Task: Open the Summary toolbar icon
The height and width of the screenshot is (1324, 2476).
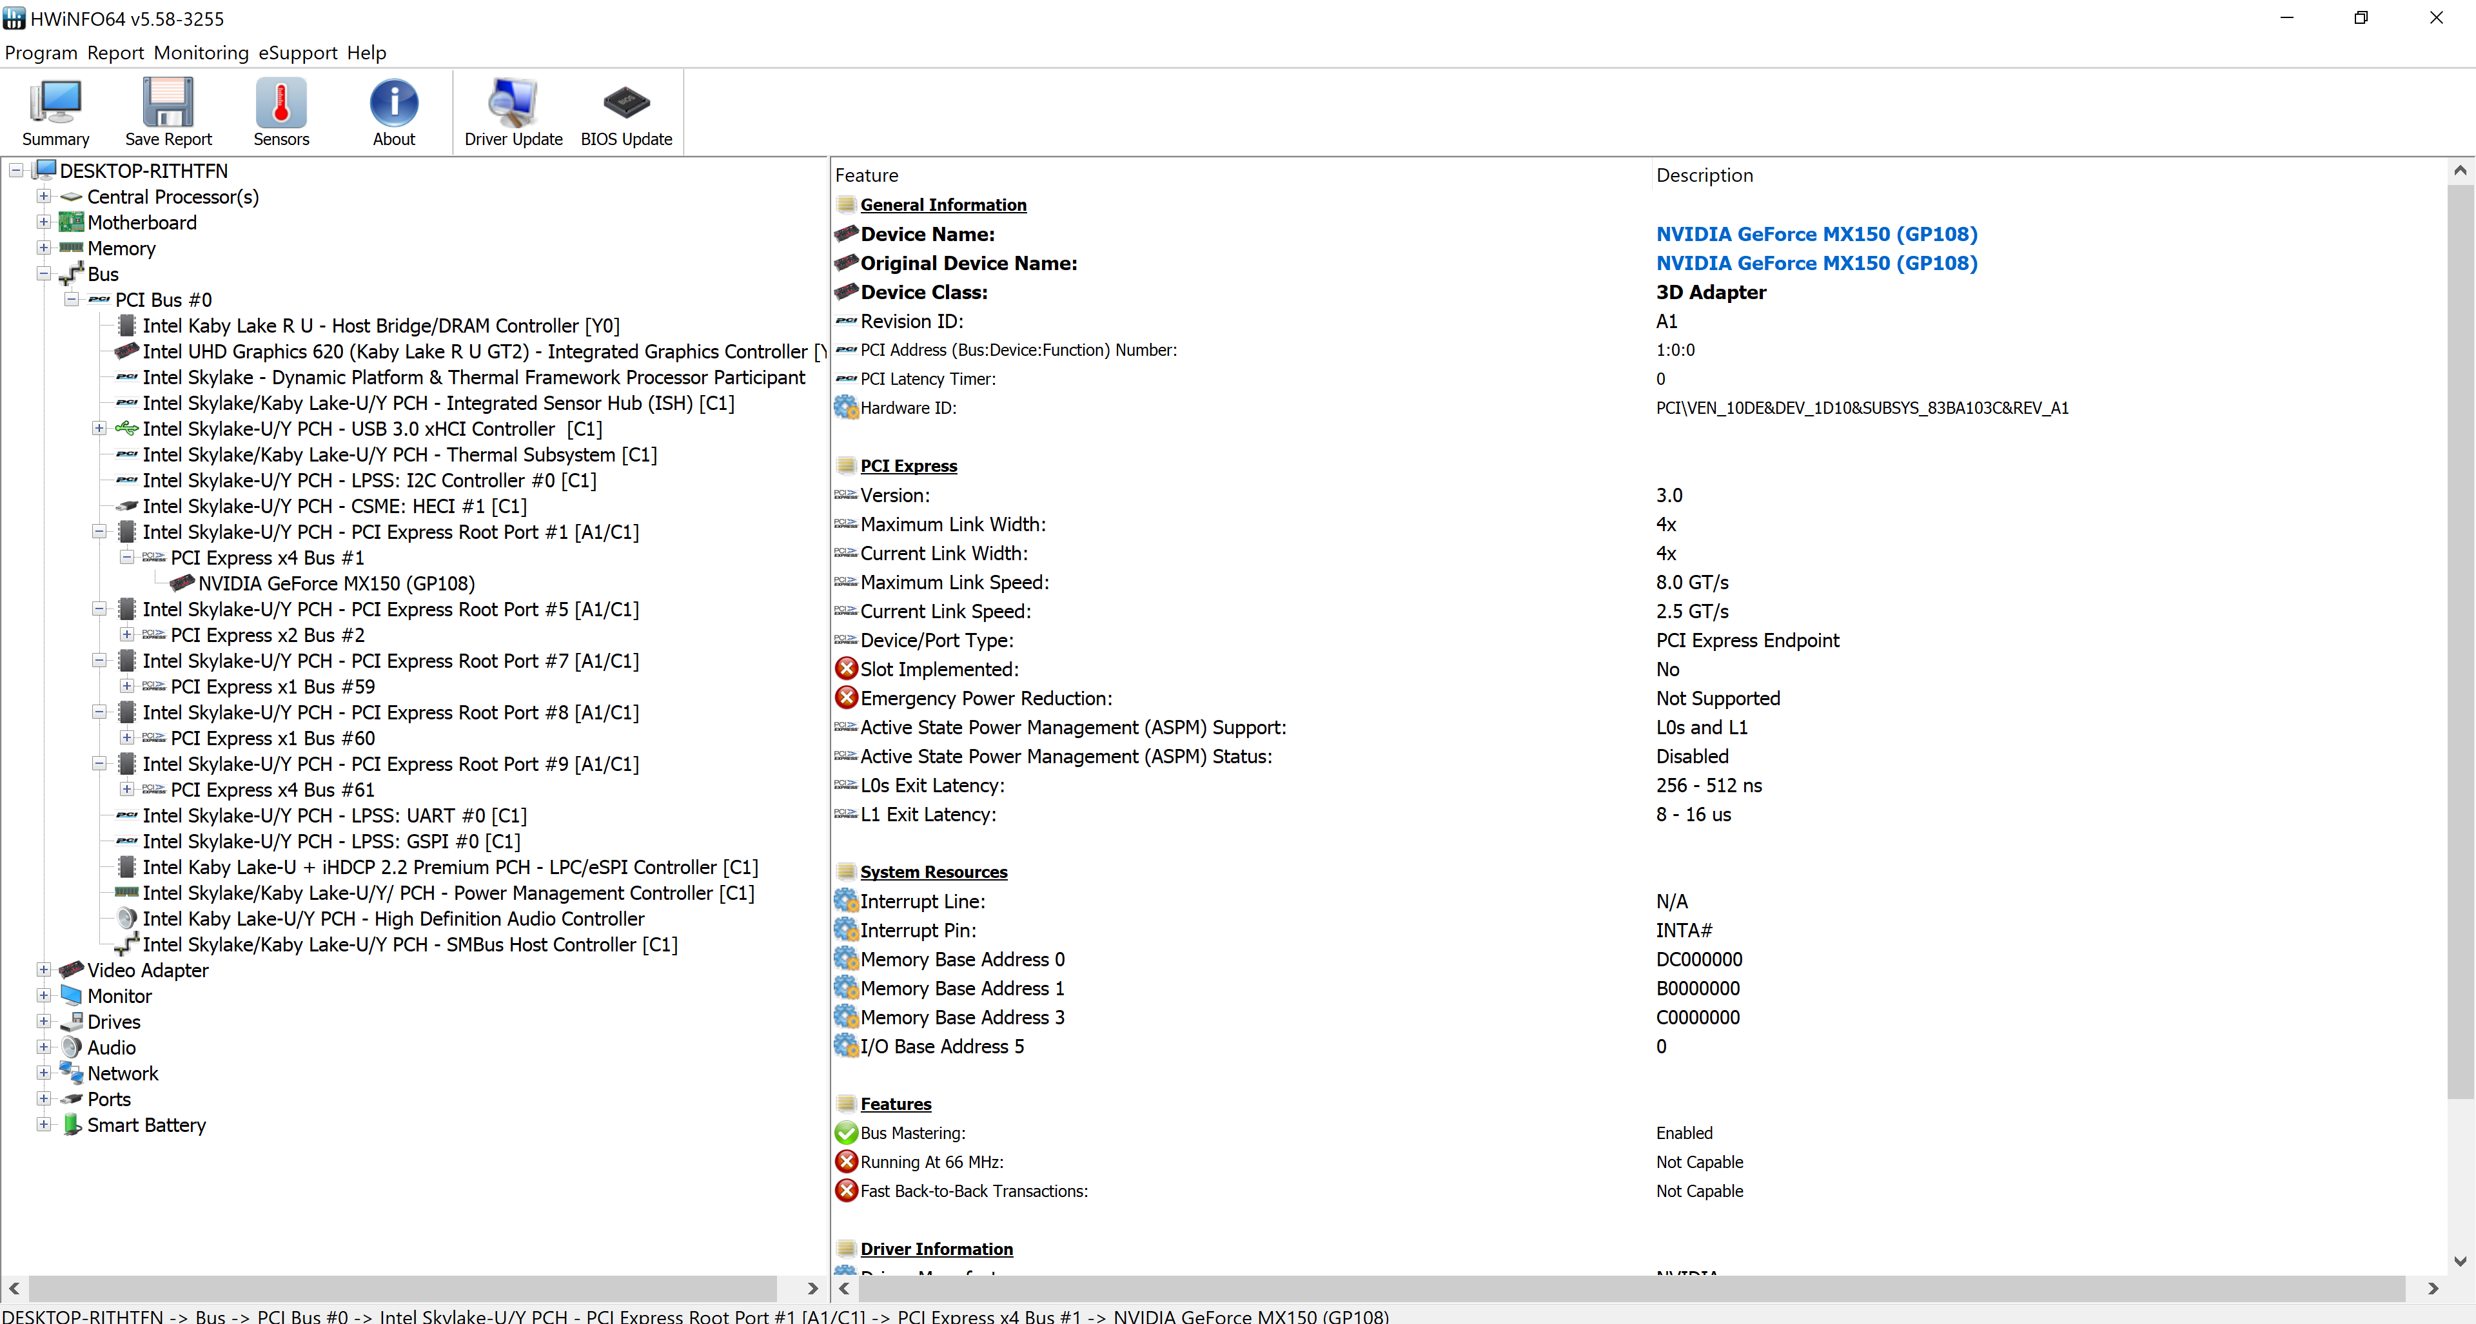Action: [x=55, y=113]
